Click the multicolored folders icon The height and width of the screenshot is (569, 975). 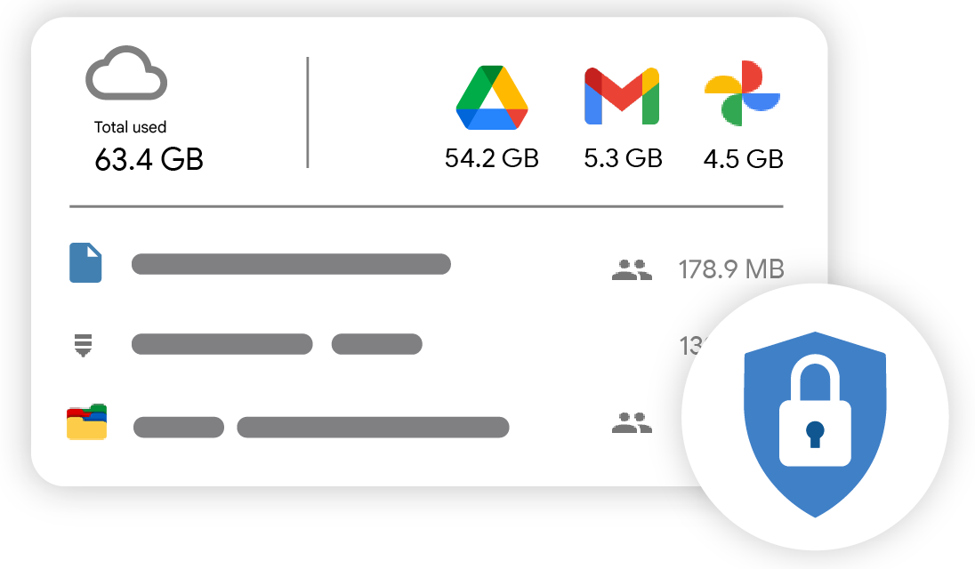click(86, 421)
